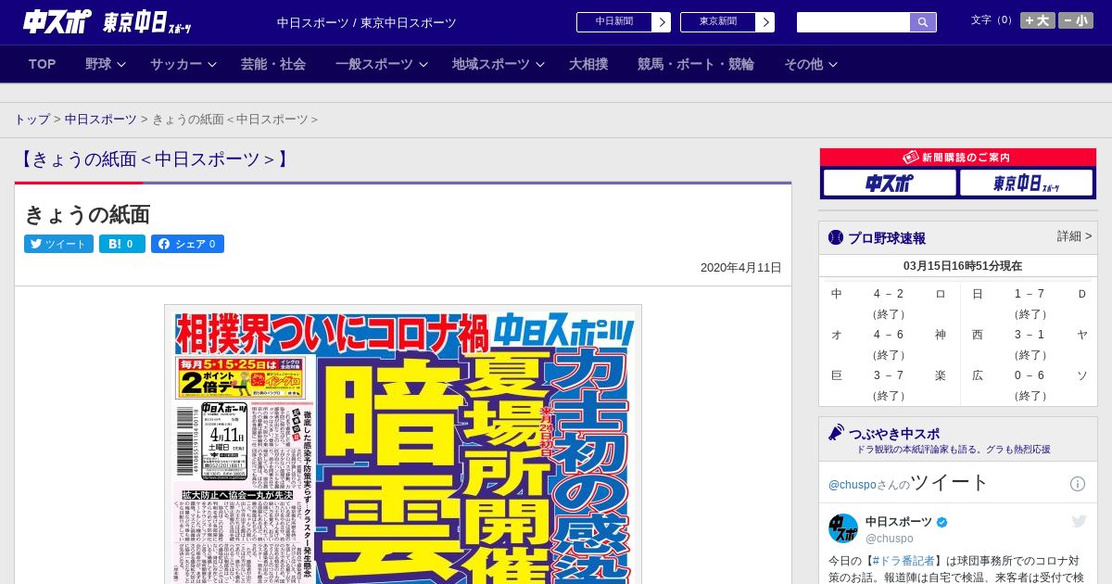Open Twitter widget info icon
Viewport: 1112px width, 584px height.
pyautogui.click(x=1078, y=484)
